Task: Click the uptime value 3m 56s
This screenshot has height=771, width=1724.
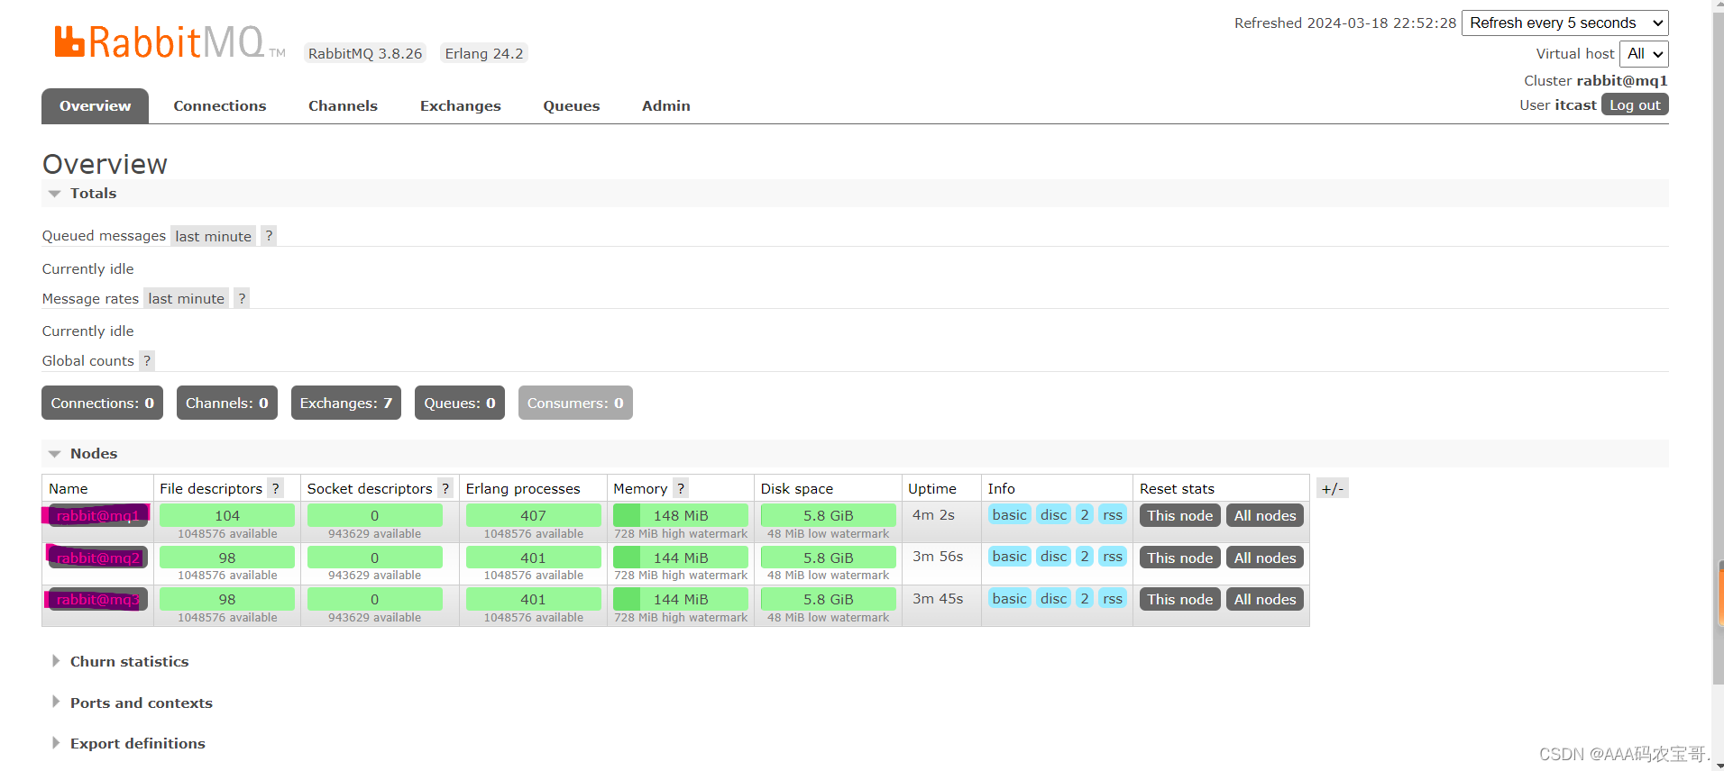Action: pyautogui.click(x=938, y=556)
